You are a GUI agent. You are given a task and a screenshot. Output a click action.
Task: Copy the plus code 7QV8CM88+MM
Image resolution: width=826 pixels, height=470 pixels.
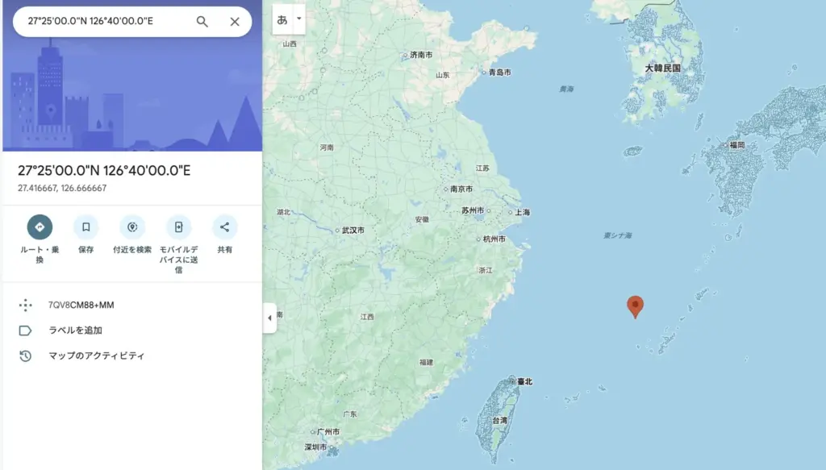[x=81, y=306]
